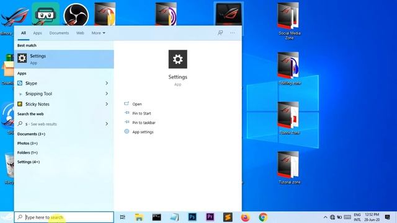This screenshot has width=397, height=223.
Task: Switch to the Apps search tab
Action: click(37, 33)
